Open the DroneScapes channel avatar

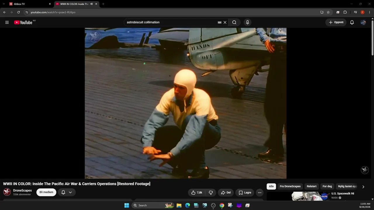click(7, 192)
